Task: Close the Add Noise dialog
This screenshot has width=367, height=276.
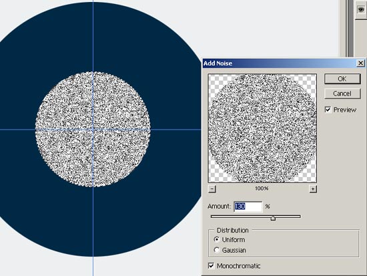Action: coord(361,63)
